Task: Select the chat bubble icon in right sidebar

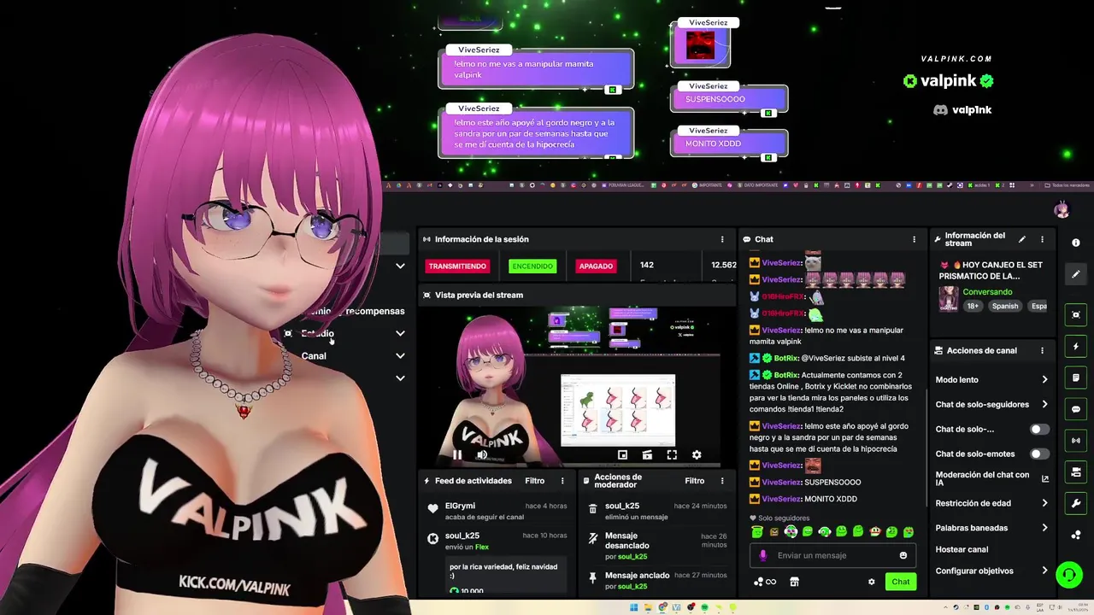Action: point(1076,409)
